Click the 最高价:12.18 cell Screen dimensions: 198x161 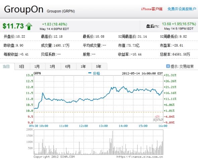click(52, 37)
